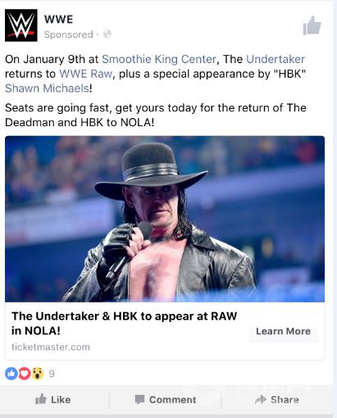The width and height of the screenshot is (337, 418).
Task: Click the ticketmaster.com domain text
Action: click(51, 347)
